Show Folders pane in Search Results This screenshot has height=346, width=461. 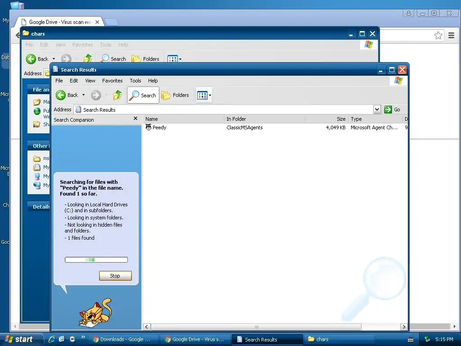[x=175, y=95]
